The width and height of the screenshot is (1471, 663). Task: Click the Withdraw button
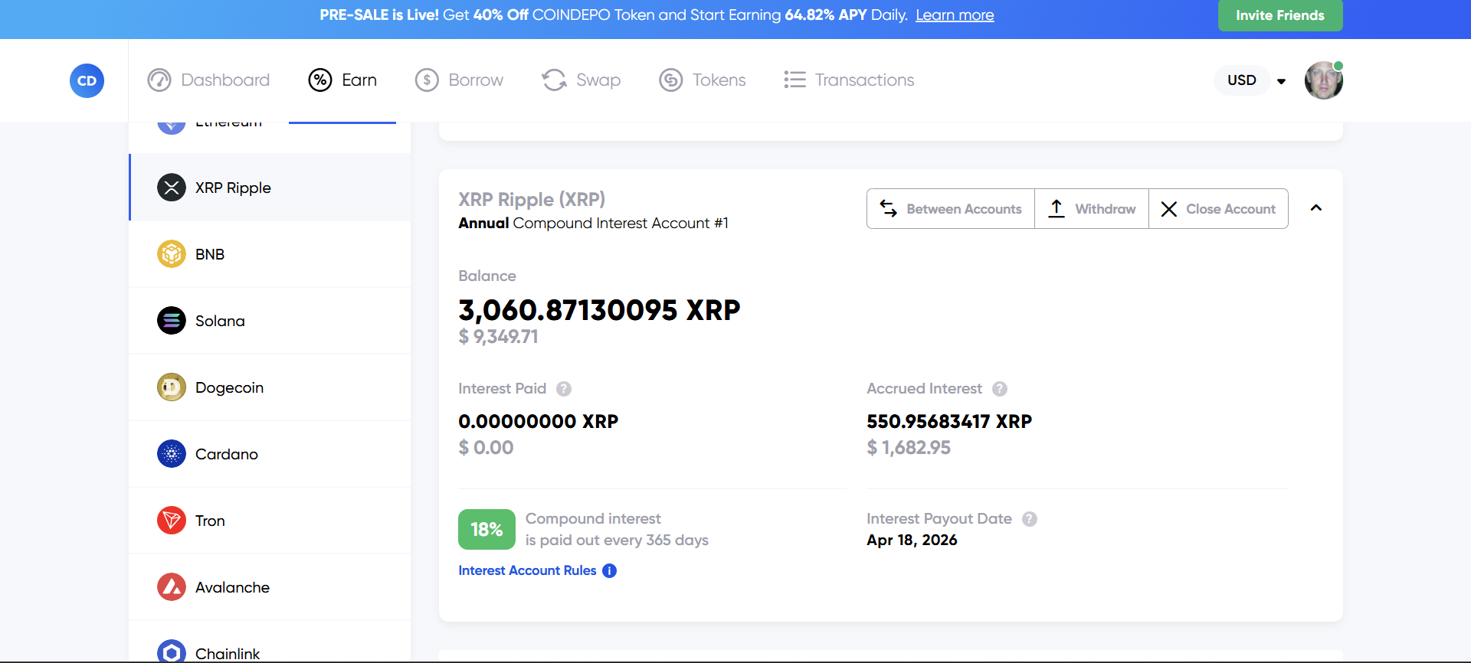point(1092,208)
